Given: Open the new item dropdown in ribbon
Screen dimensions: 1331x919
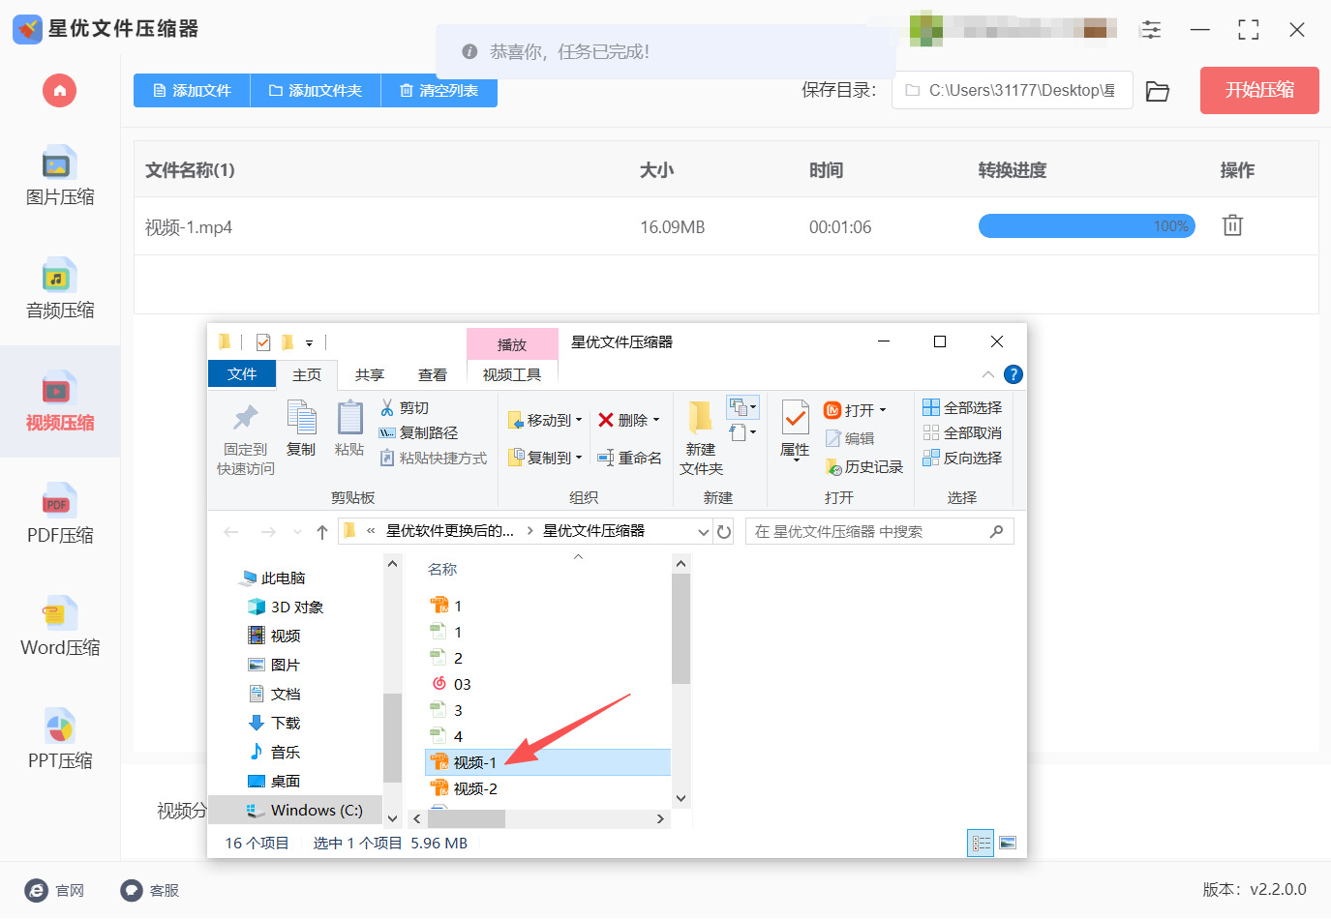Looking at the screenshot, I should (742, 407).
